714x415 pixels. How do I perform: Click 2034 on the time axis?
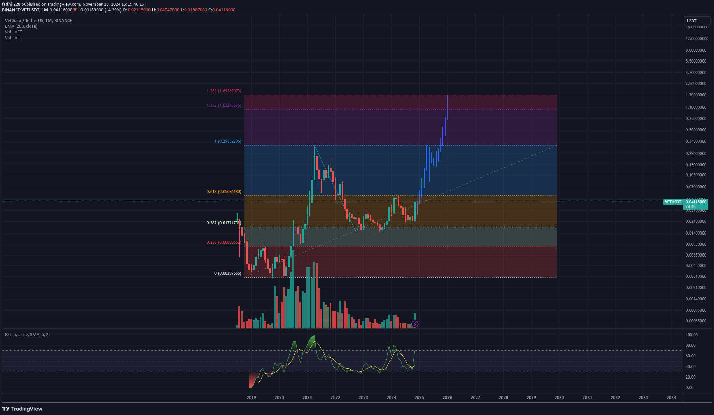coord(671,398)
